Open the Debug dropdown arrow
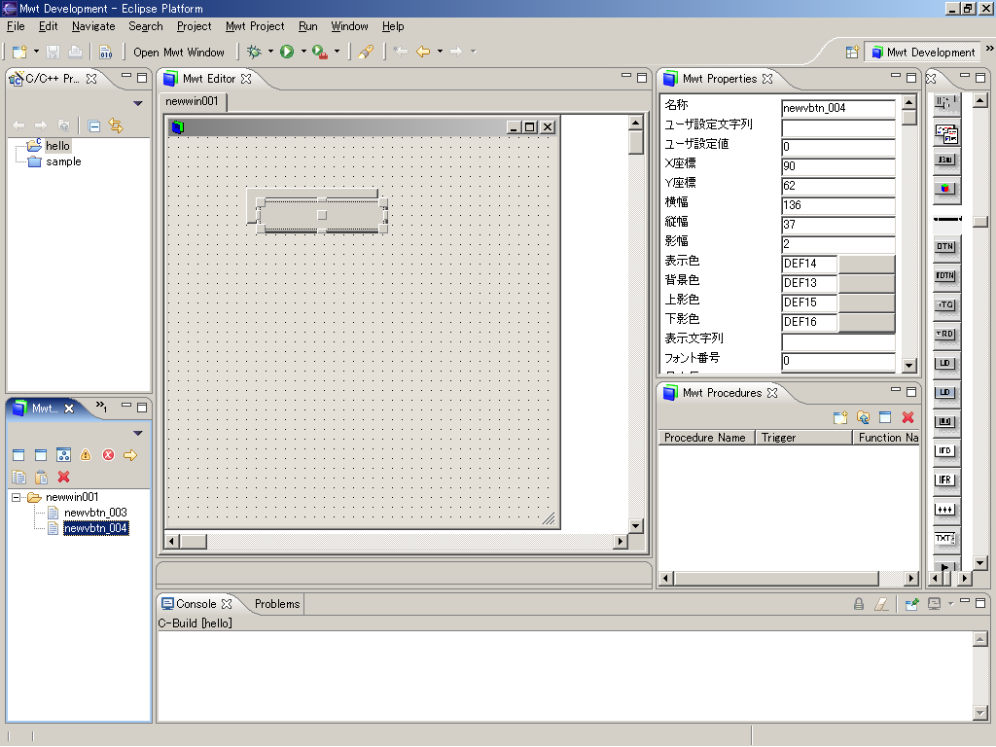 click(x=270, y=52)
